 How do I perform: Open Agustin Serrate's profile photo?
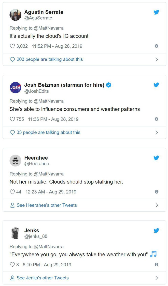[15, 15]
